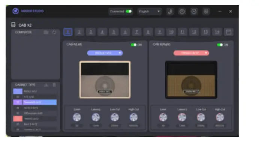Select cabinet row 02 in the list

pyautogui.click(x=35, y=97)
